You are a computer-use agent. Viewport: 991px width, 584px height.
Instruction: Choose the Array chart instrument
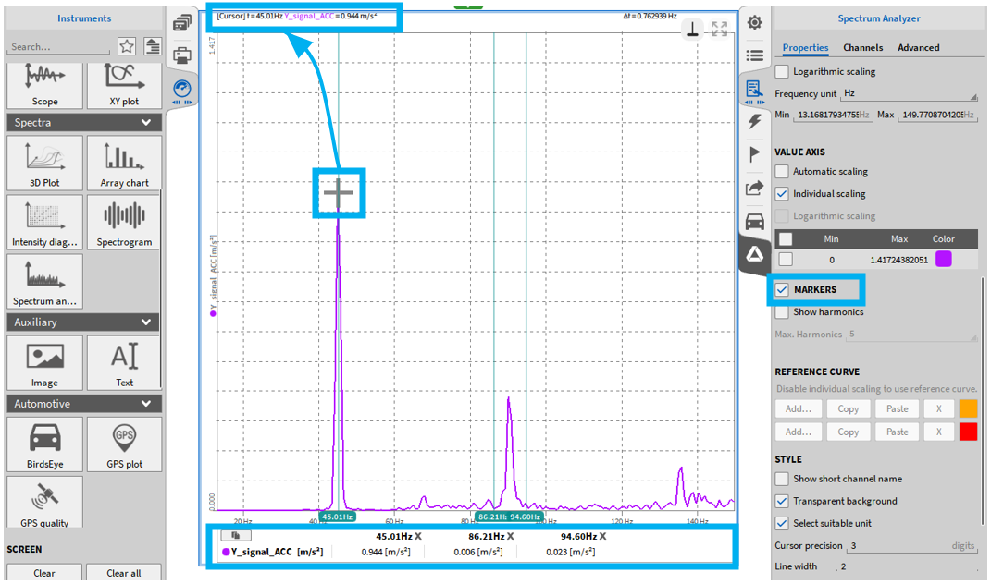(x=124, y=163)
